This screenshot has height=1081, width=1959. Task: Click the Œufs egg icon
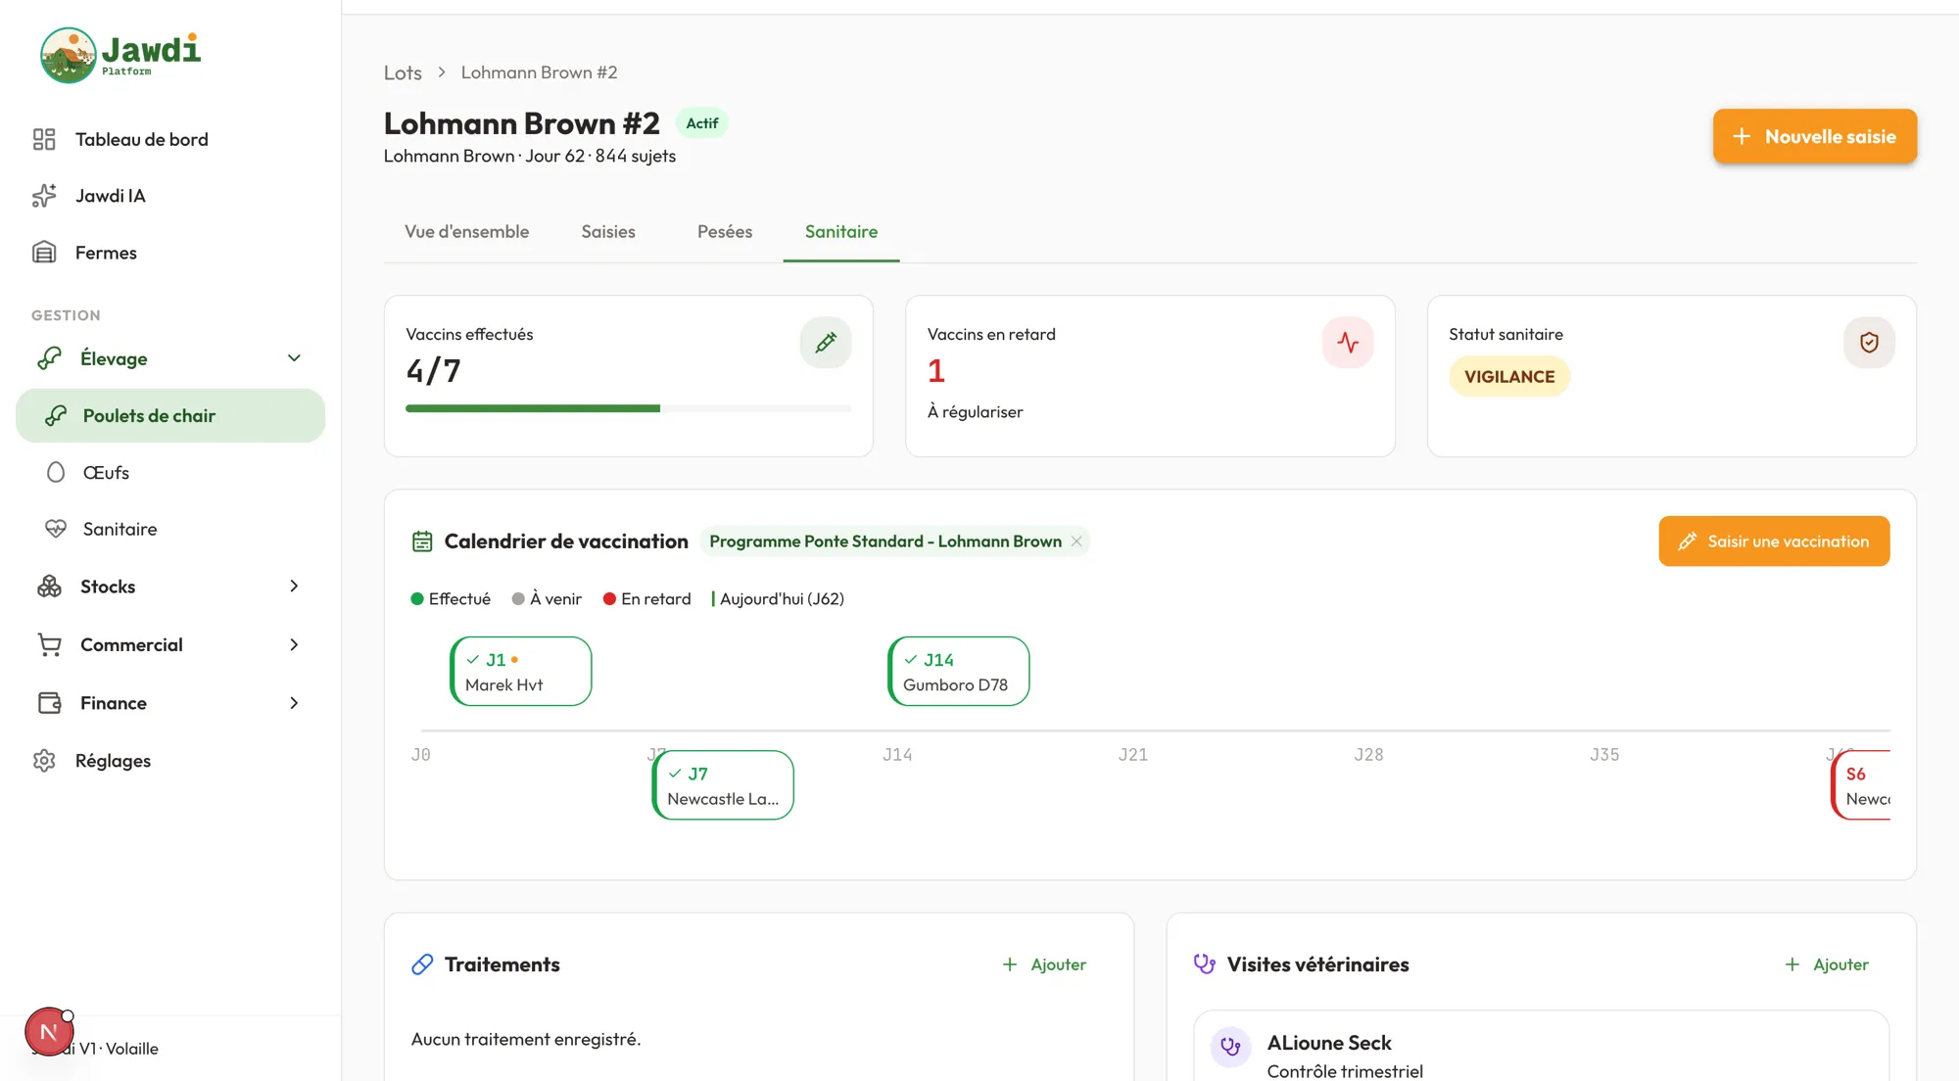(x=56, y=473)
